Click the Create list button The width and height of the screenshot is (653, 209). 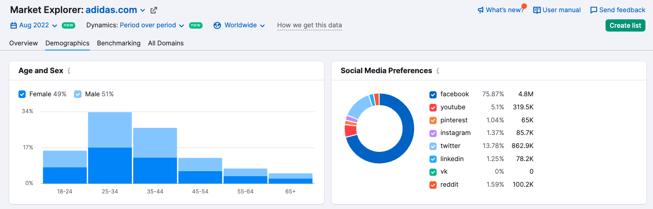pyautogui.click(x=625, y=25)
